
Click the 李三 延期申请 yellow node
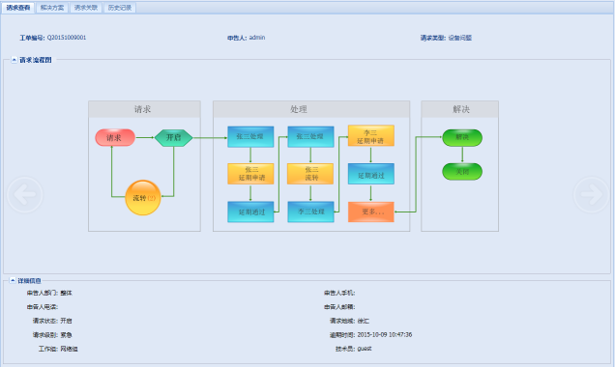(371, 136)
